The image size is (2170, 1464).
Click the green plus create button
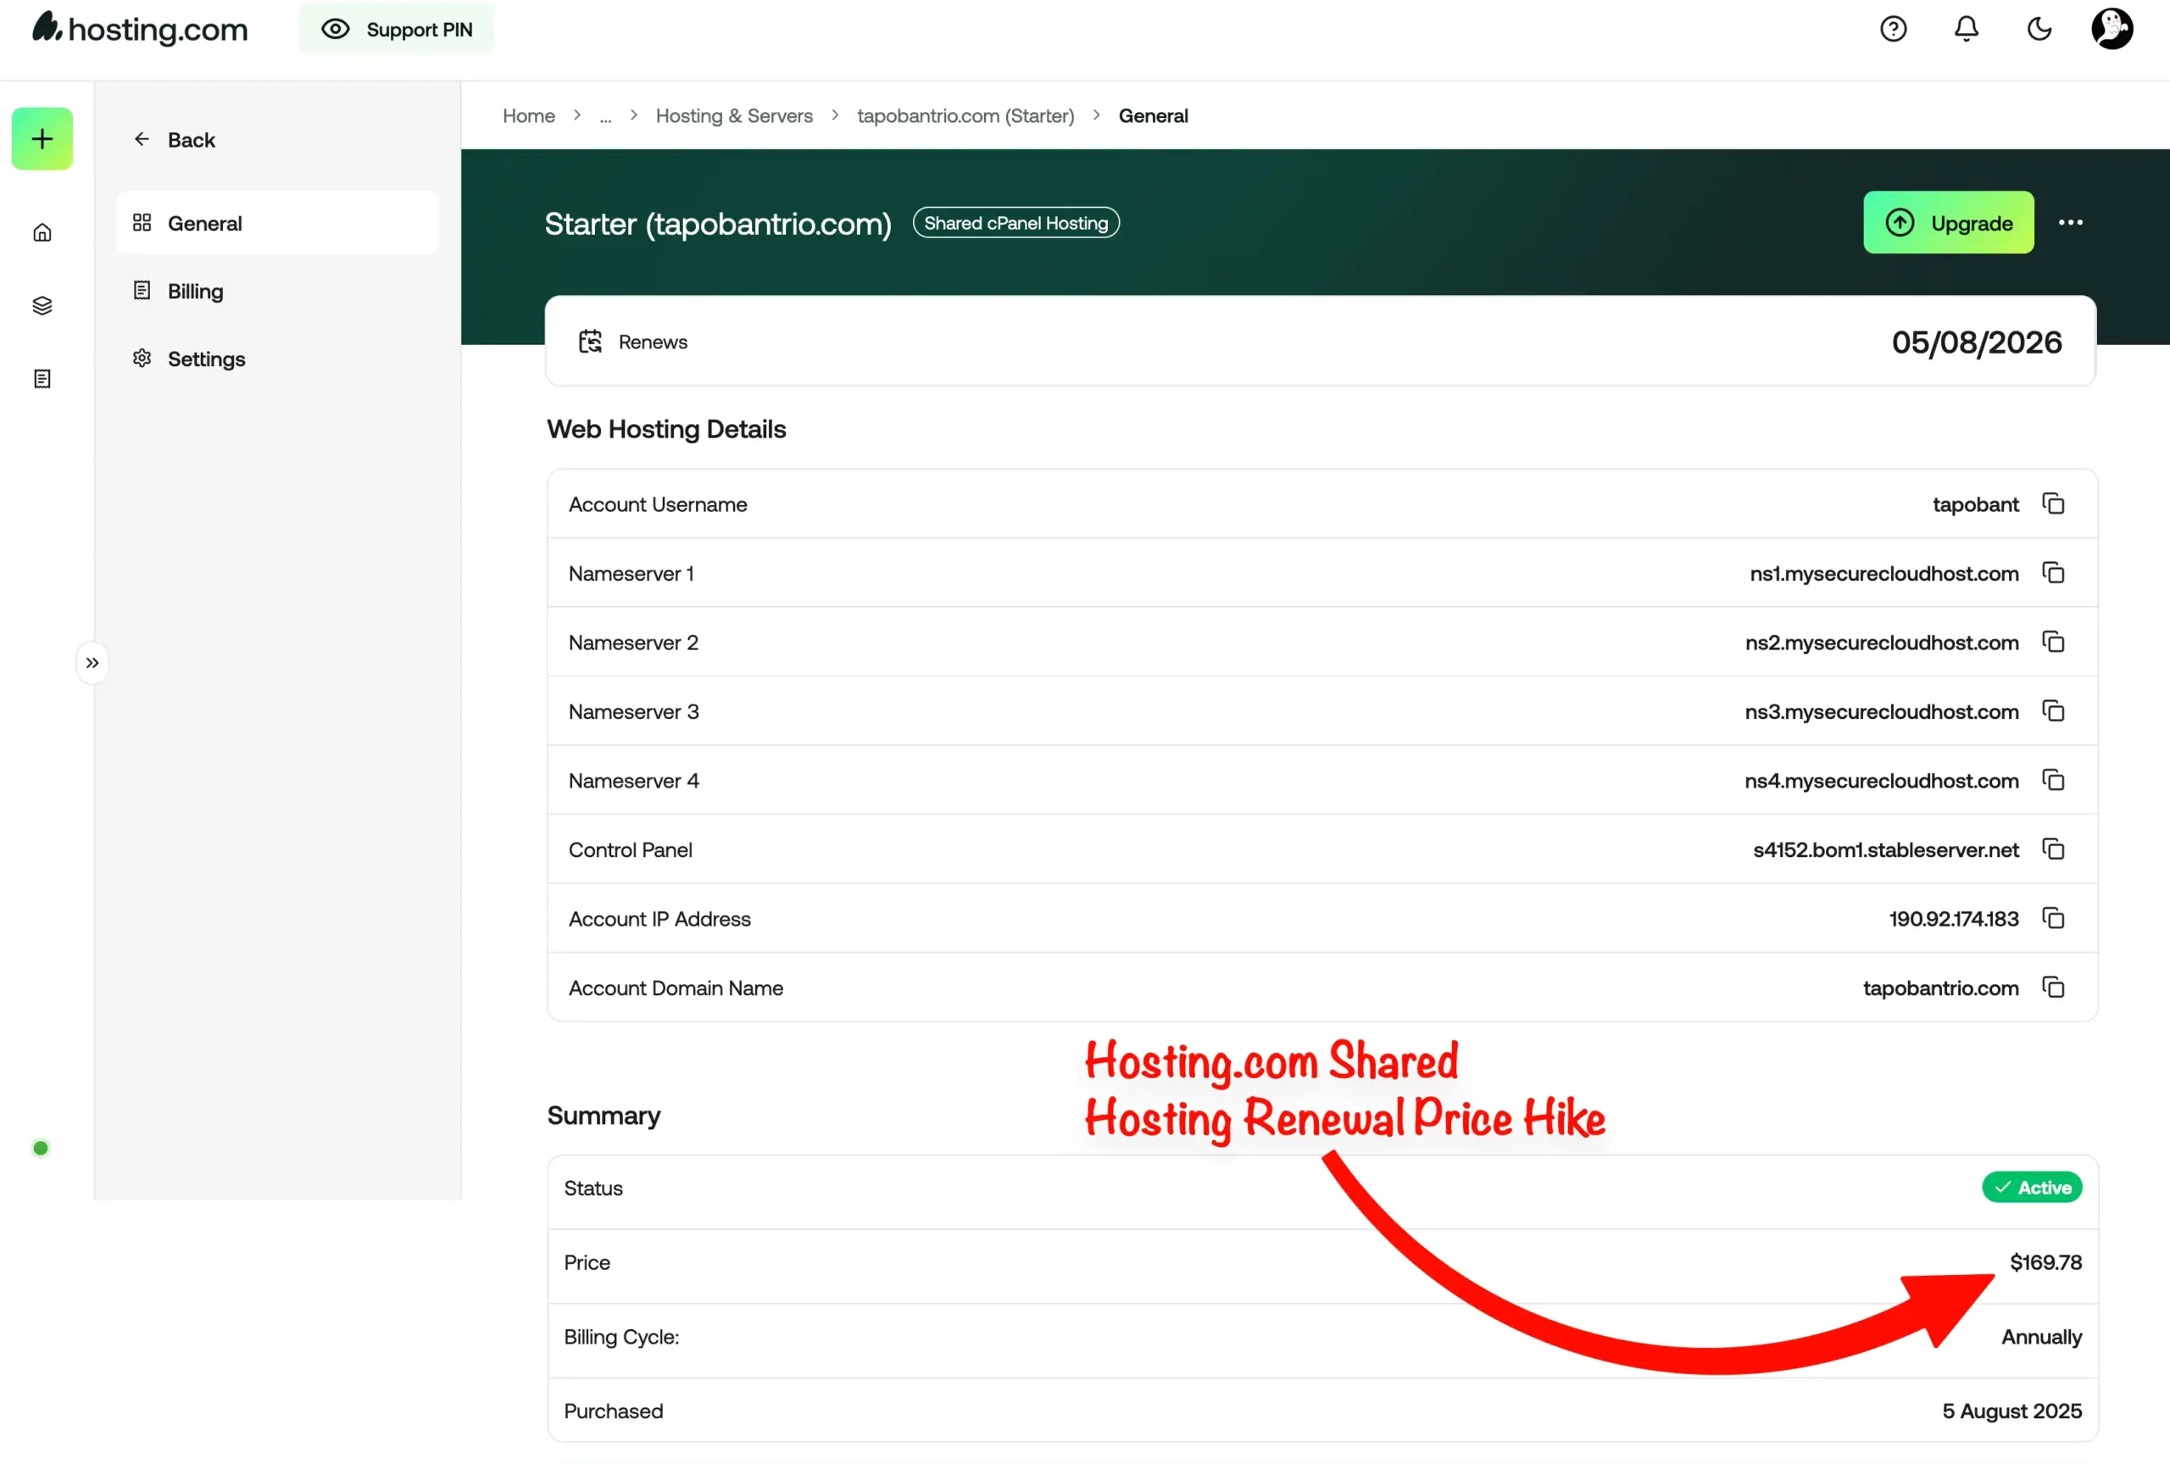pos(41,138)
